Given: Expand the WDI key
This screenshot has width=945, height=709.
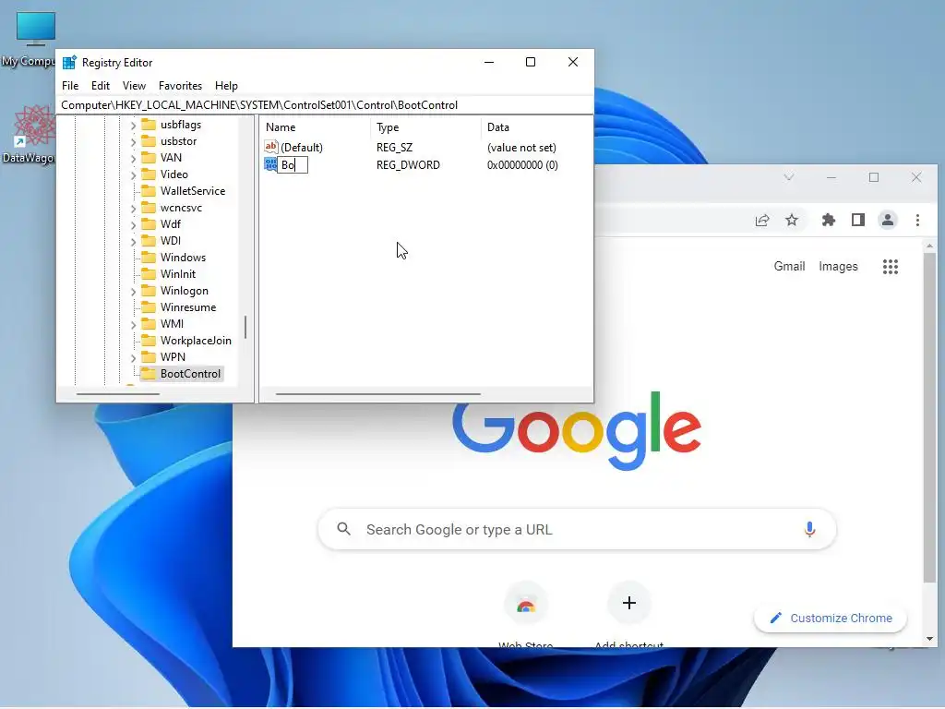Looking at the screenshot, I should click(x=133, y=241).
